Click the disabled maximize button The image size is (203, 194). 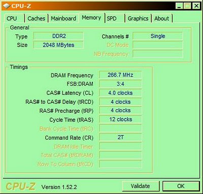(188, 6)
